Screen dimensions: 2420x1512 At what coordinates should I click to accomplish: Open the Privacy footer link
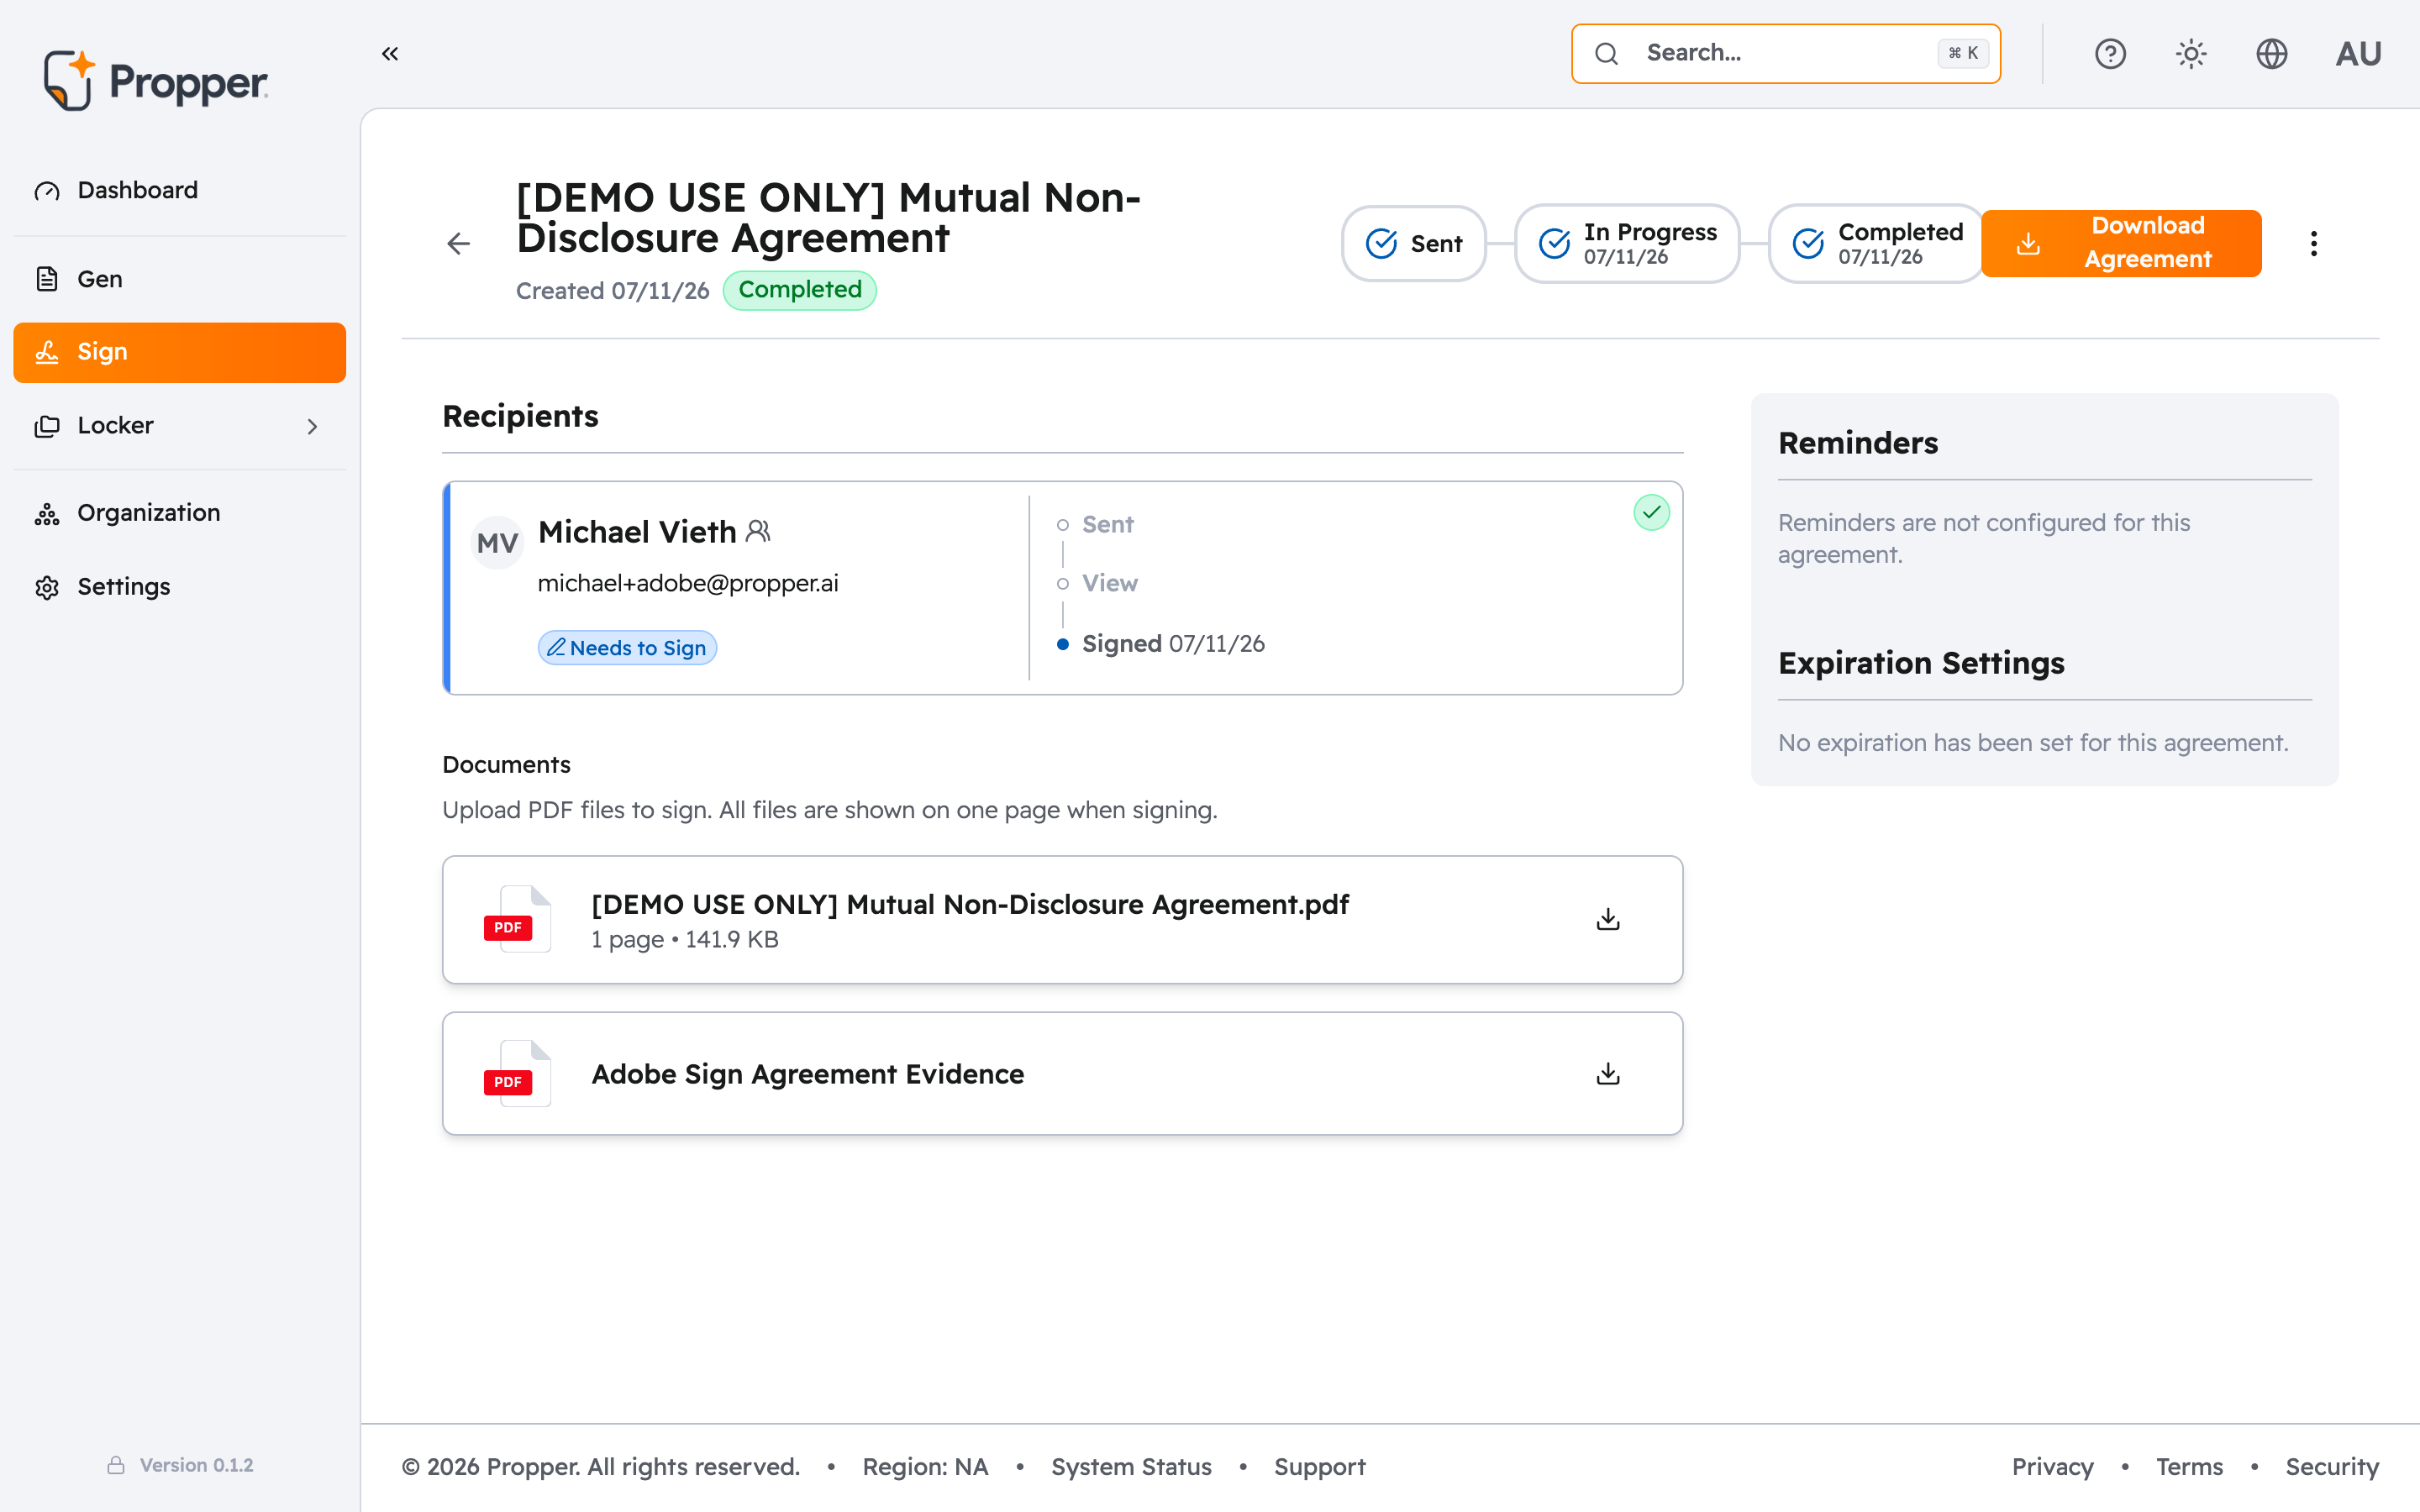pyautogui.click(x=2052, y=1467)
